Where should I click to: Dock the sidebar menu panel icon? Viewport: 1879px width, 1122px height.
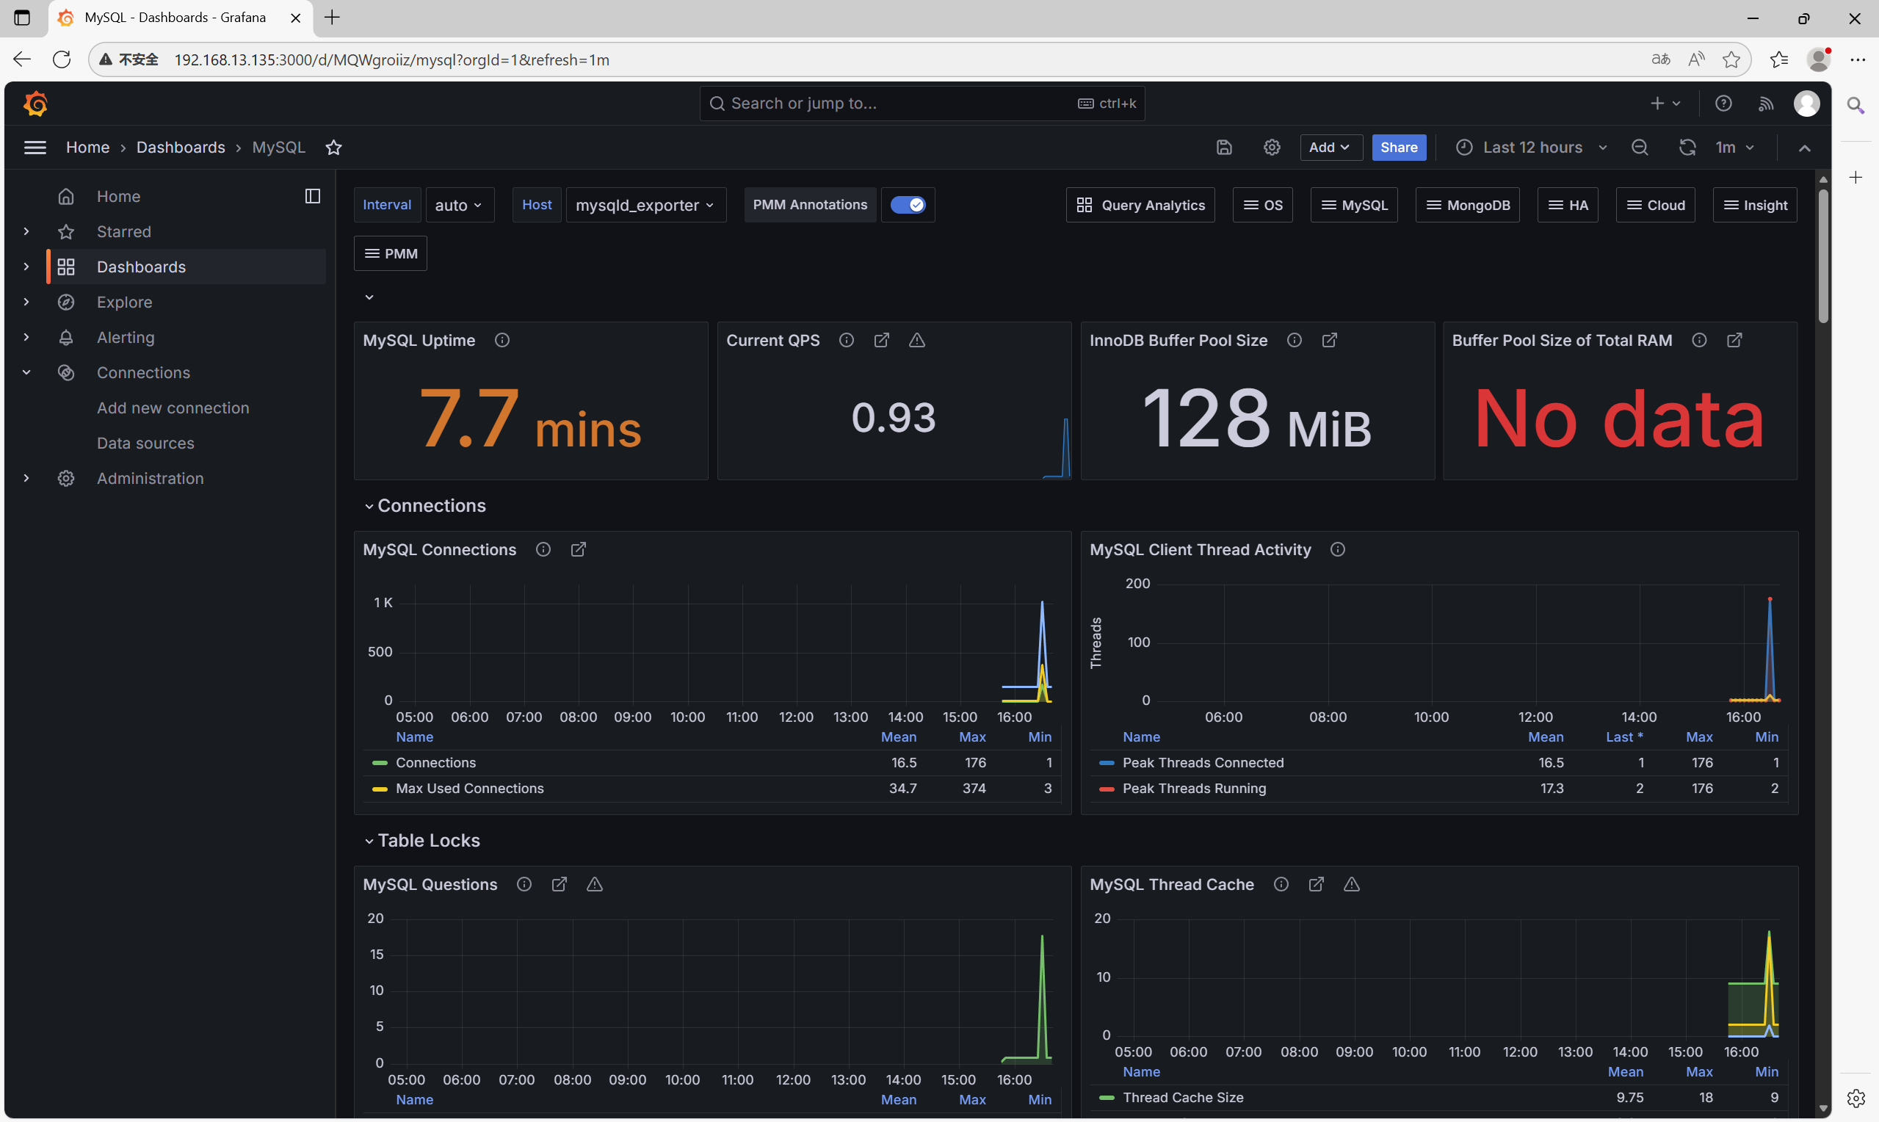(312, 197)
